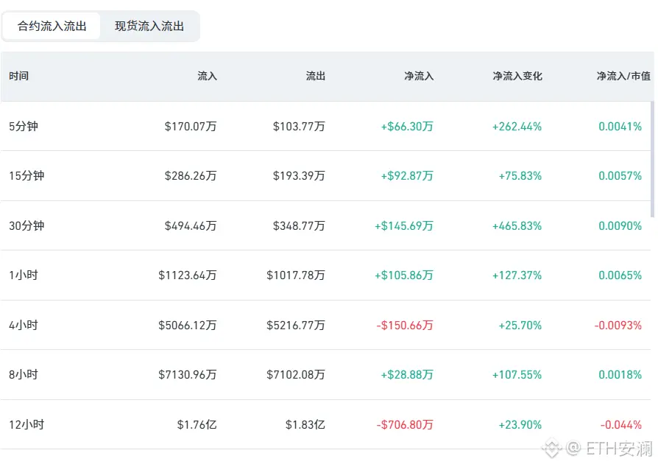Switch to the 合约流入流出 tab
This screenshot has height=467, width=658.
(x=52, y=27)
